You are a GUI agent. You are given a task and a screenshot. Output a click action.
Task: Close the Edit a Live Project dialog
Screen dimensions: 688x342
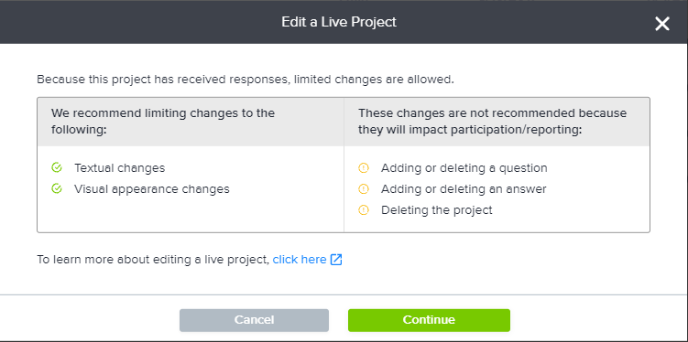pos(662,23)
